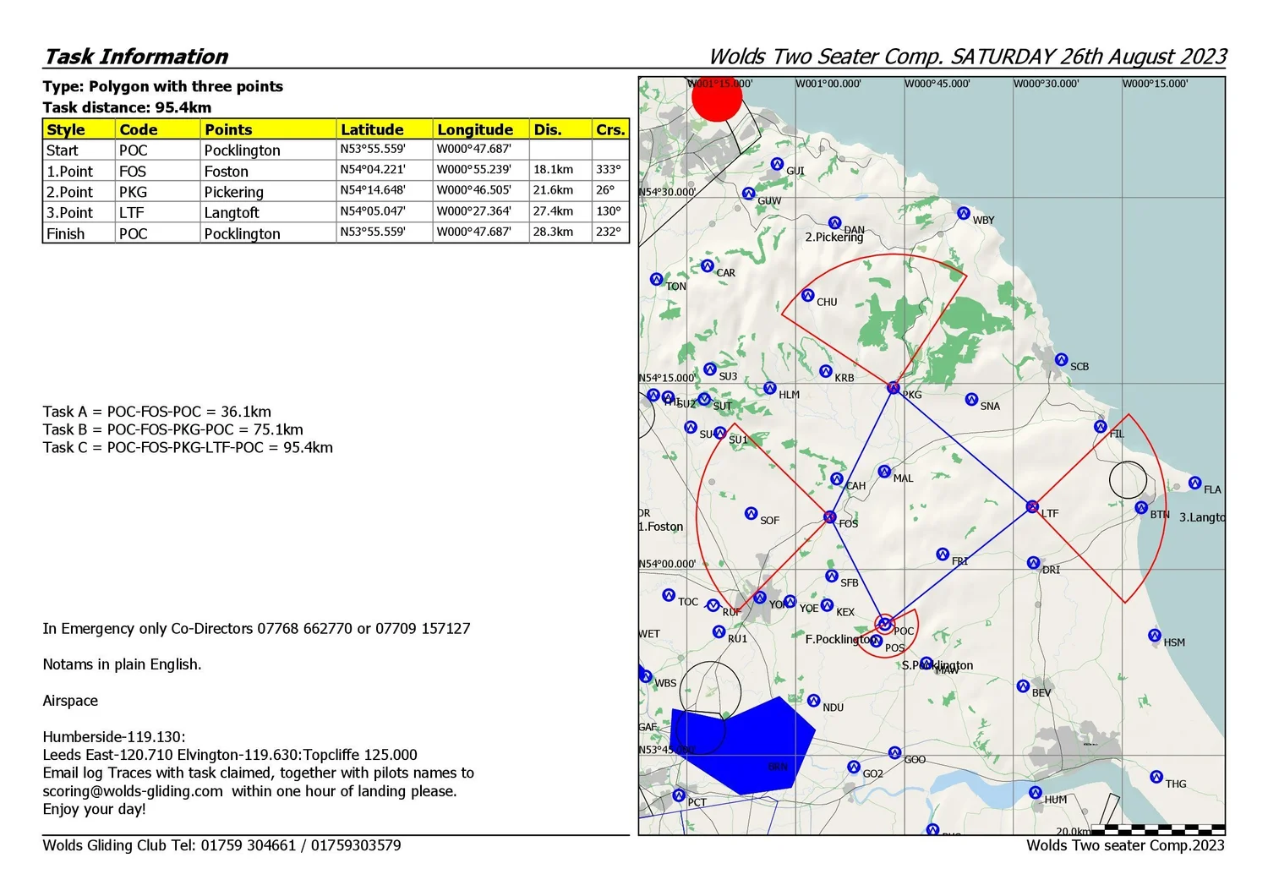This screenshot has height=896, width=1268.
Task: Click the Style column header
Action: 68,129
